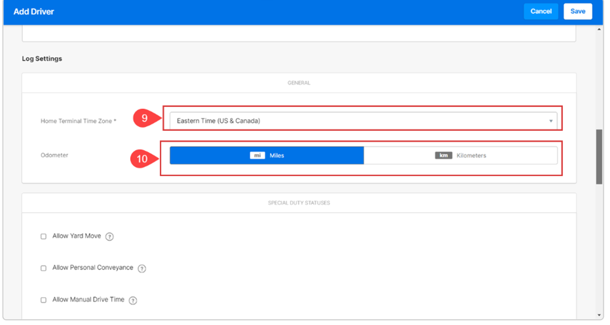Click the Add Driver title
Viewport: 610px width, 325px height.
[x=34, y=11]
